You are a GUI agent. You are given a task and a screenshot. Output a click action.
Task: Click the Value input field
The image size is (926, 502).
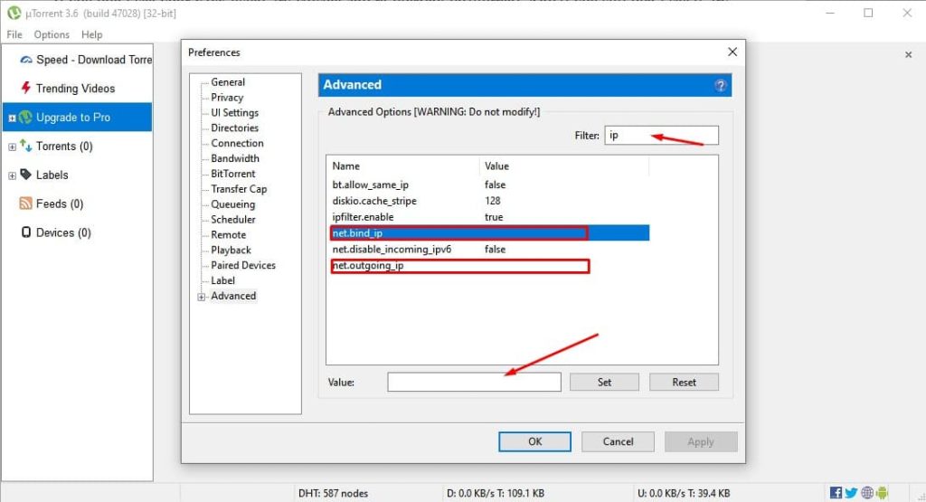coord(474,382)
